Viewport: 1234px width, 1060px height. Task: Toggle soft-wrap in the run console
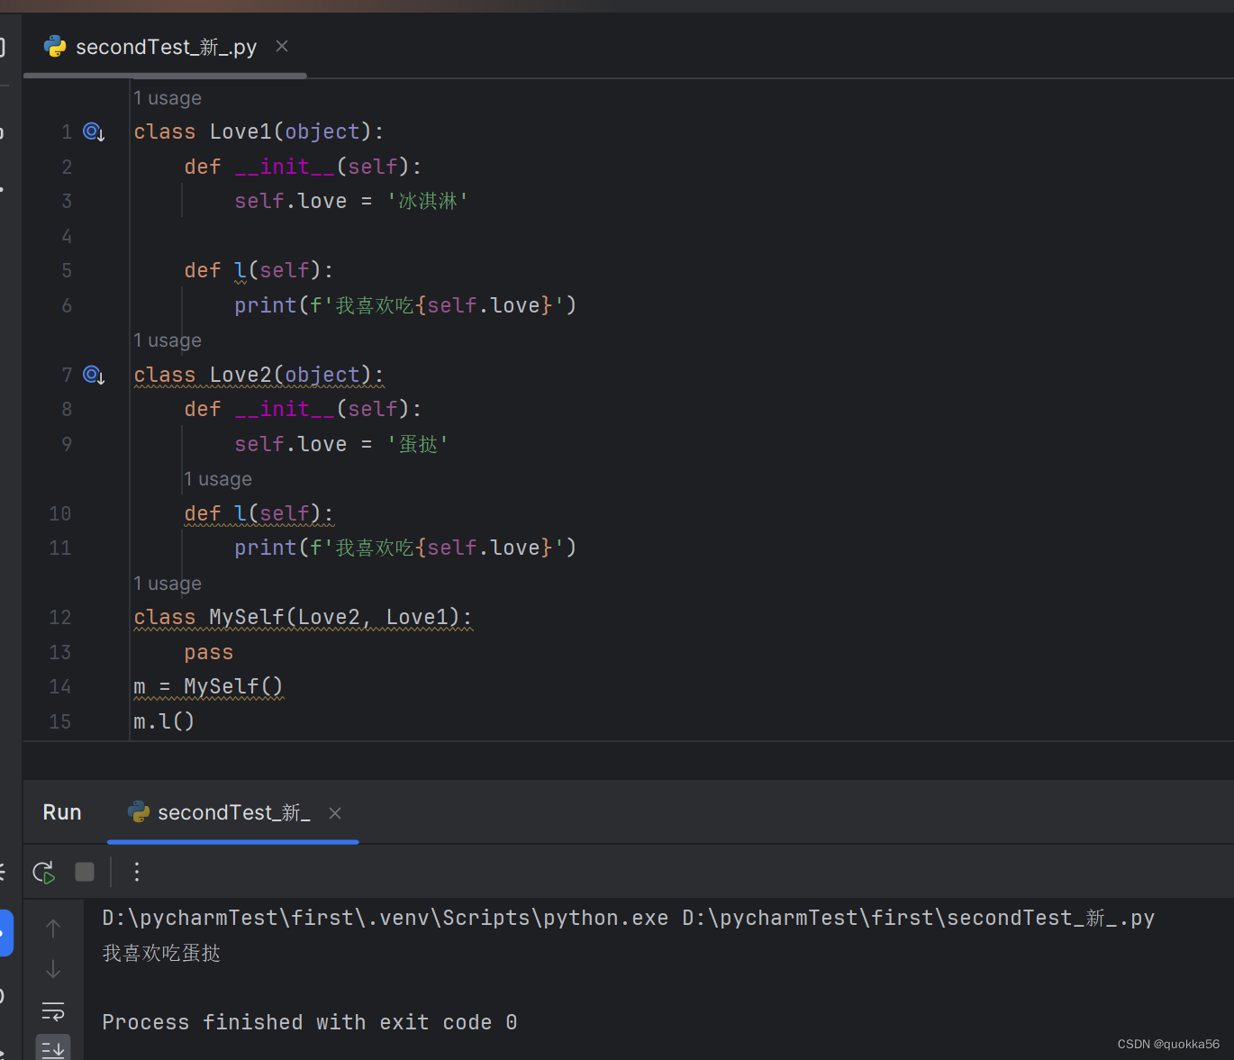pos(53,1011)
